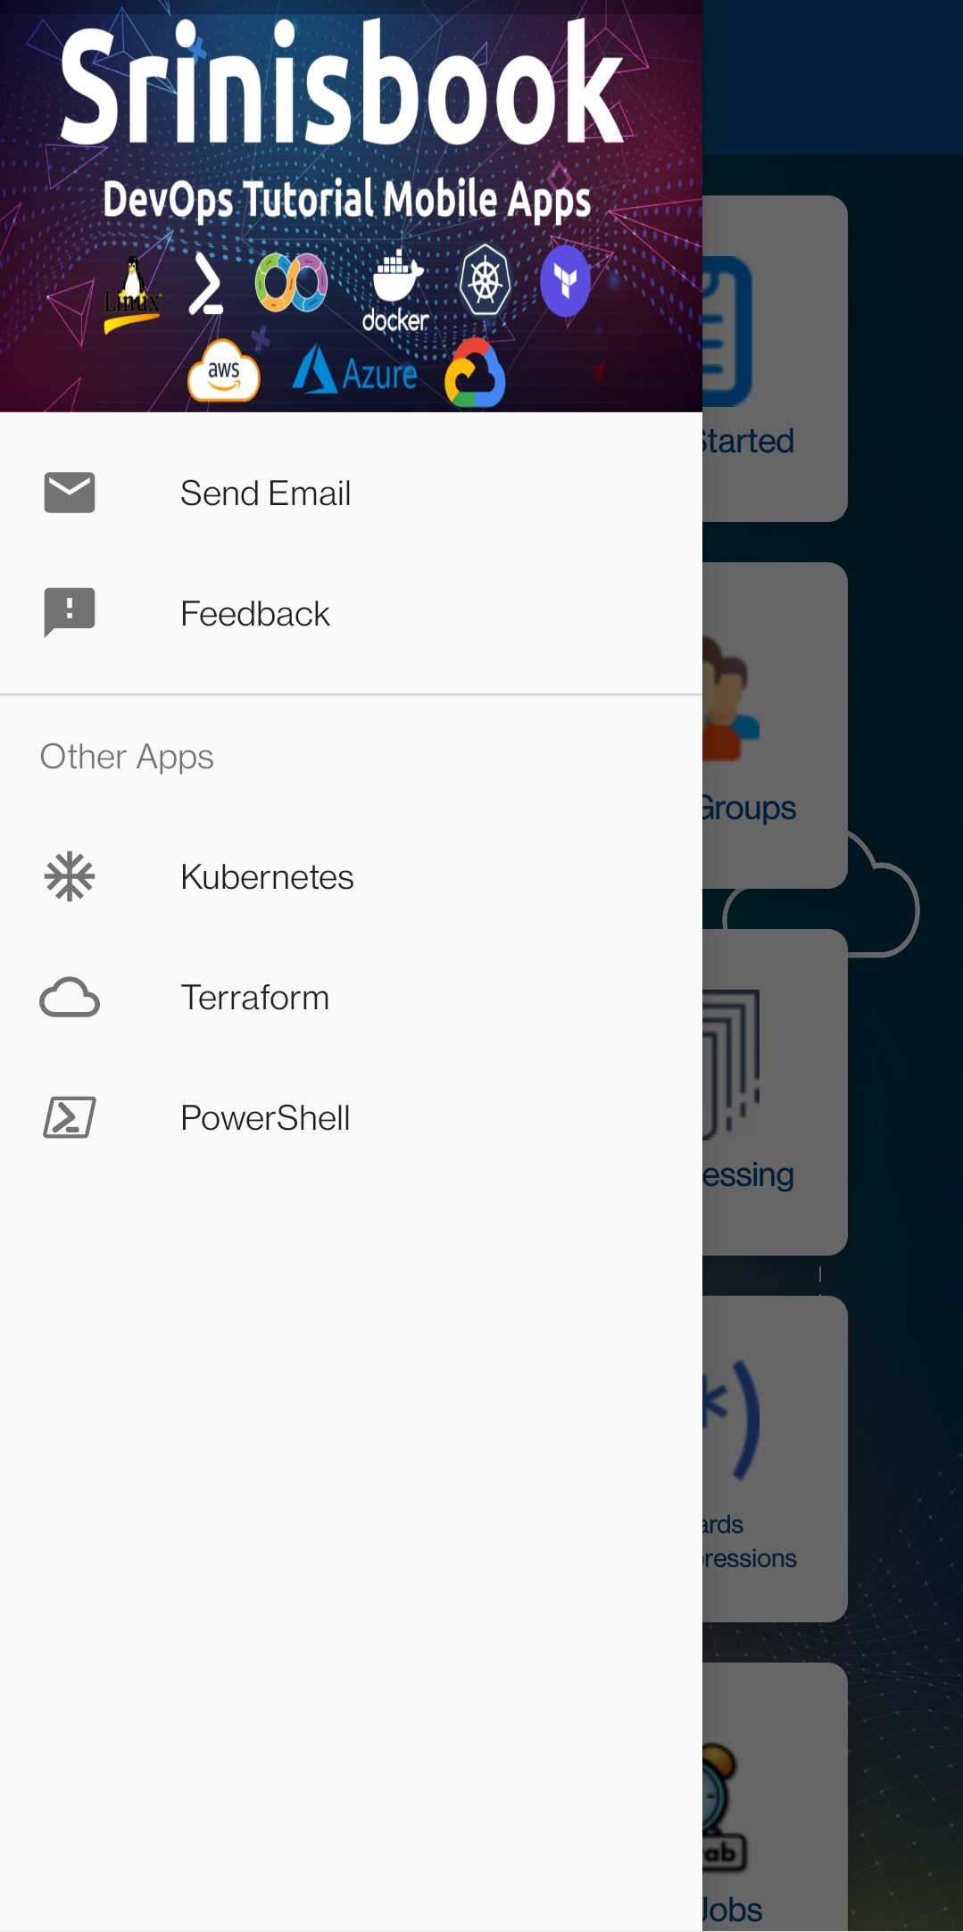Select Terraform from Other Apps
963x1932 pixels.
click(x=351, y=997)
